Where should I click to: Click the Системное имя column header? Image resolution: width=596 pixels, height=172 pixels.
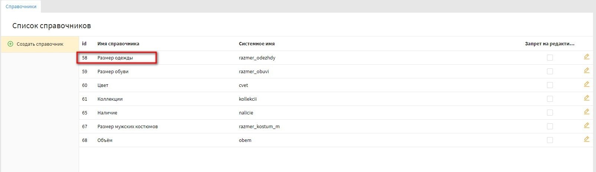pos(257,44)
